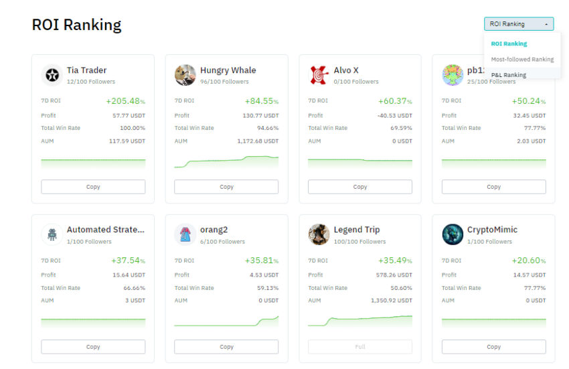Click Alvo X target avatar icon

tap(319, 75)
